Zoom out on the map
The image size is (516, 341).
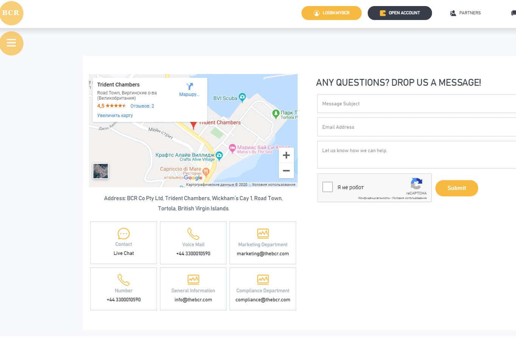tap(286, 171)
